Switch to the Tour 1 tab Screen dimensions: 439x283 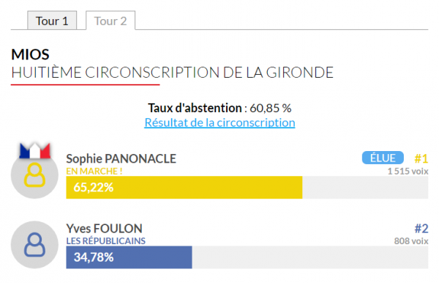pyautogui.click(x=52, y=21)
